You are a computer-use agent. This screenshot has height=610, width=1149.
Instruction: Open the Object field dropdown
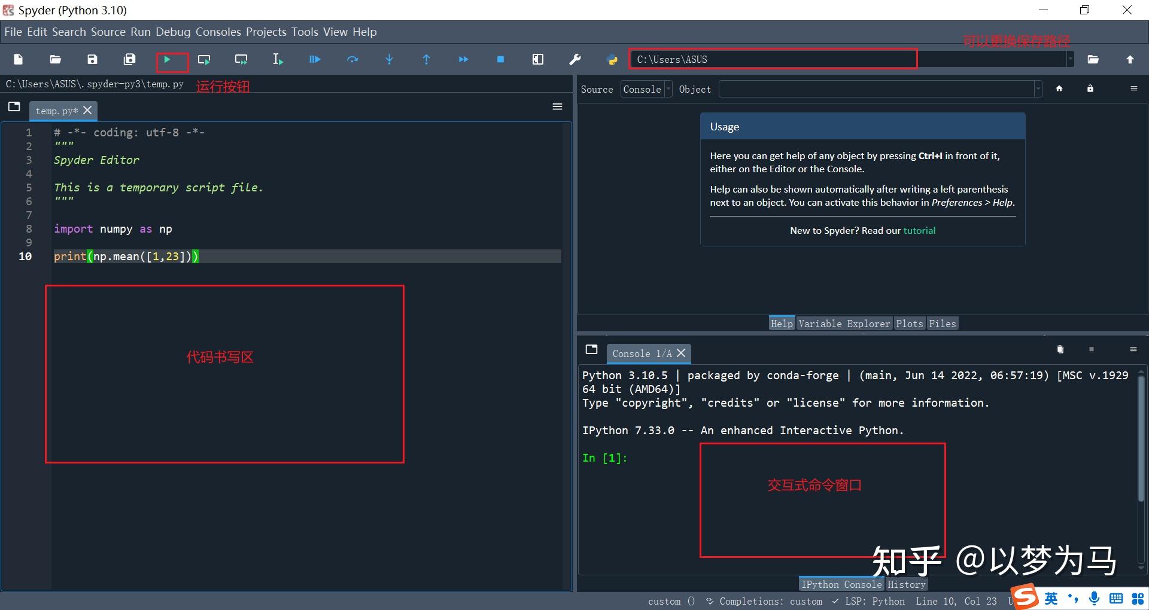coord(1038,89)
